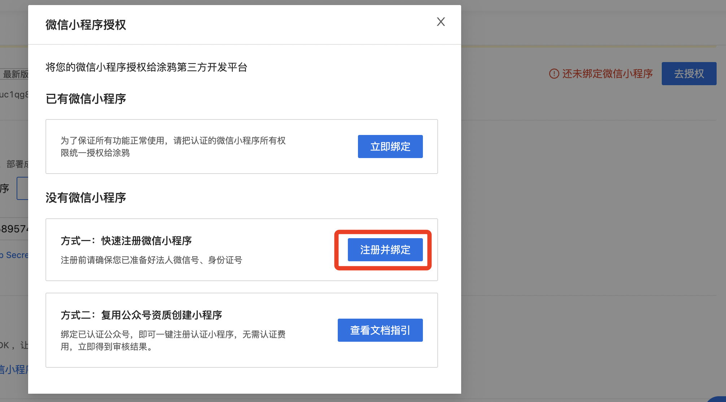Click the text 方式二：复用公众号资质创建小程序
The width and height of the screenshot is (726, 402).
(141, 315)
